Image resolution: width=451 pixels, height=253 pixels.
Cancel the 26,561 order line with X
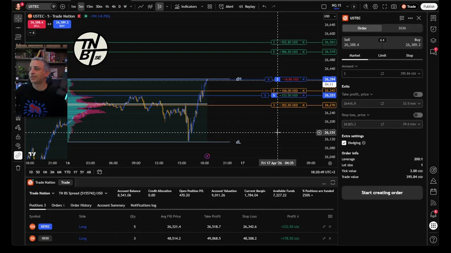pos(303,42)
